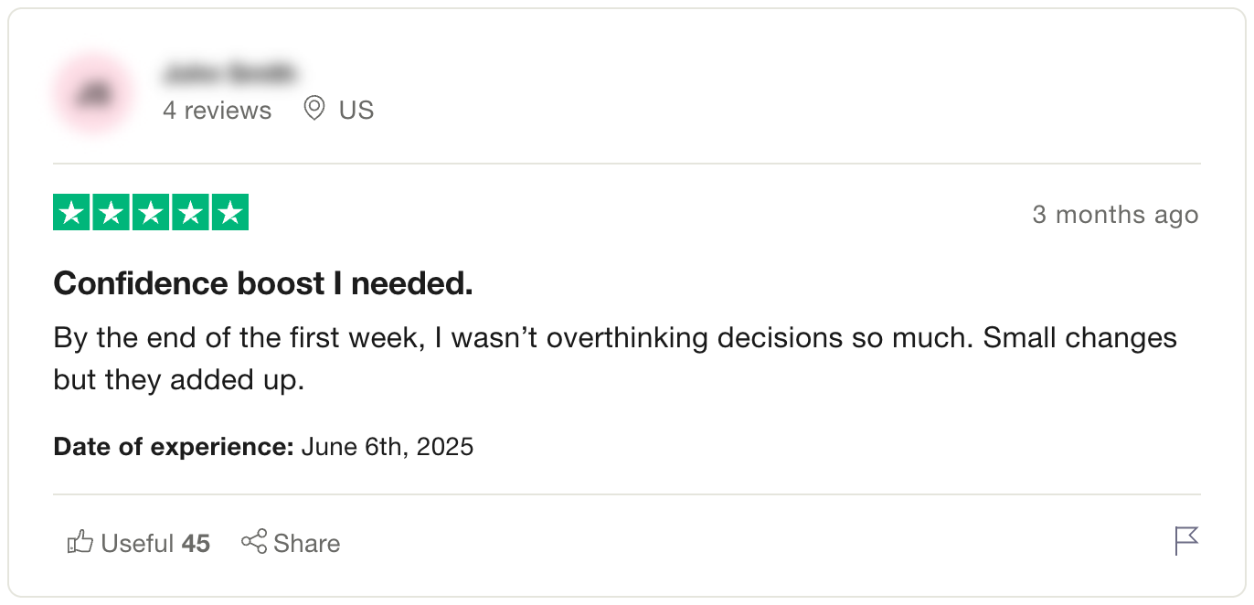
Task: Click the "4 reviews" count
Action: point(217,111)
